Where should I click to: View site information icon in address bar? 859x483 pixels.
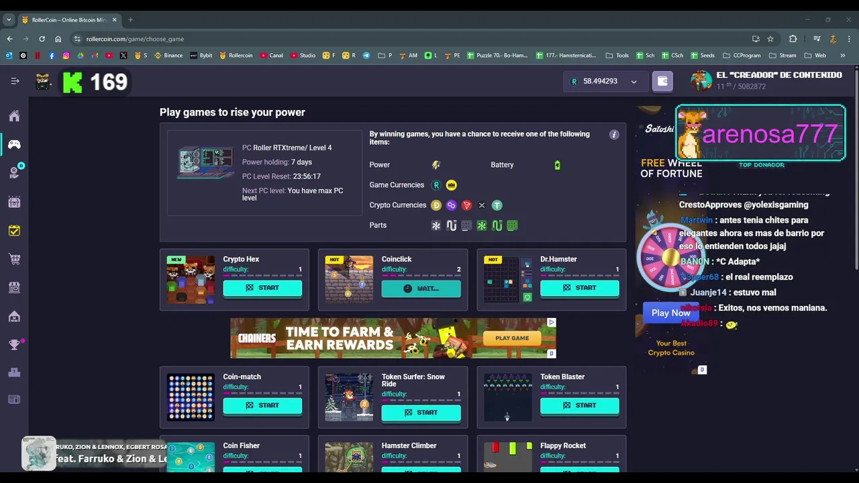(77, 39)
